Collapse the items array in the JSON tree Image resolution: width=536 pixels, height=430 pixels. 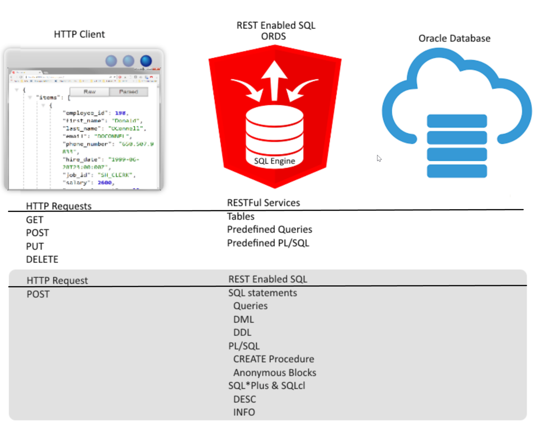pyautogui.click(x=29, y=97)
